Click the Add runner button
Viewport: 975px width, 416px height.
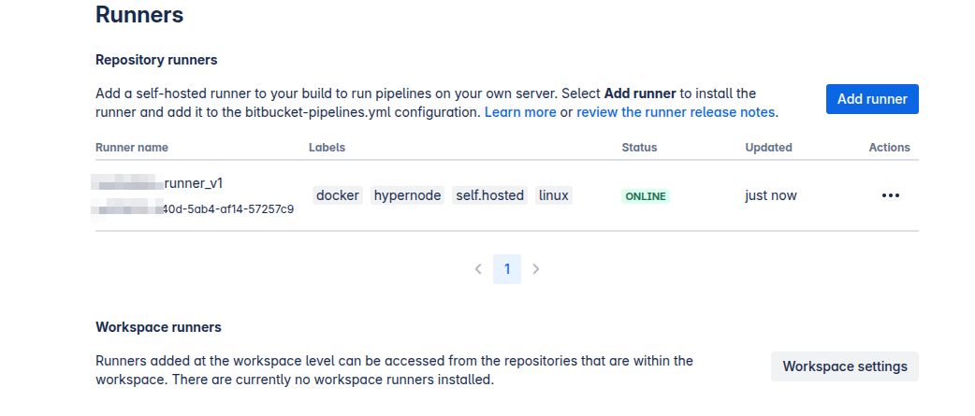(872, 99)
